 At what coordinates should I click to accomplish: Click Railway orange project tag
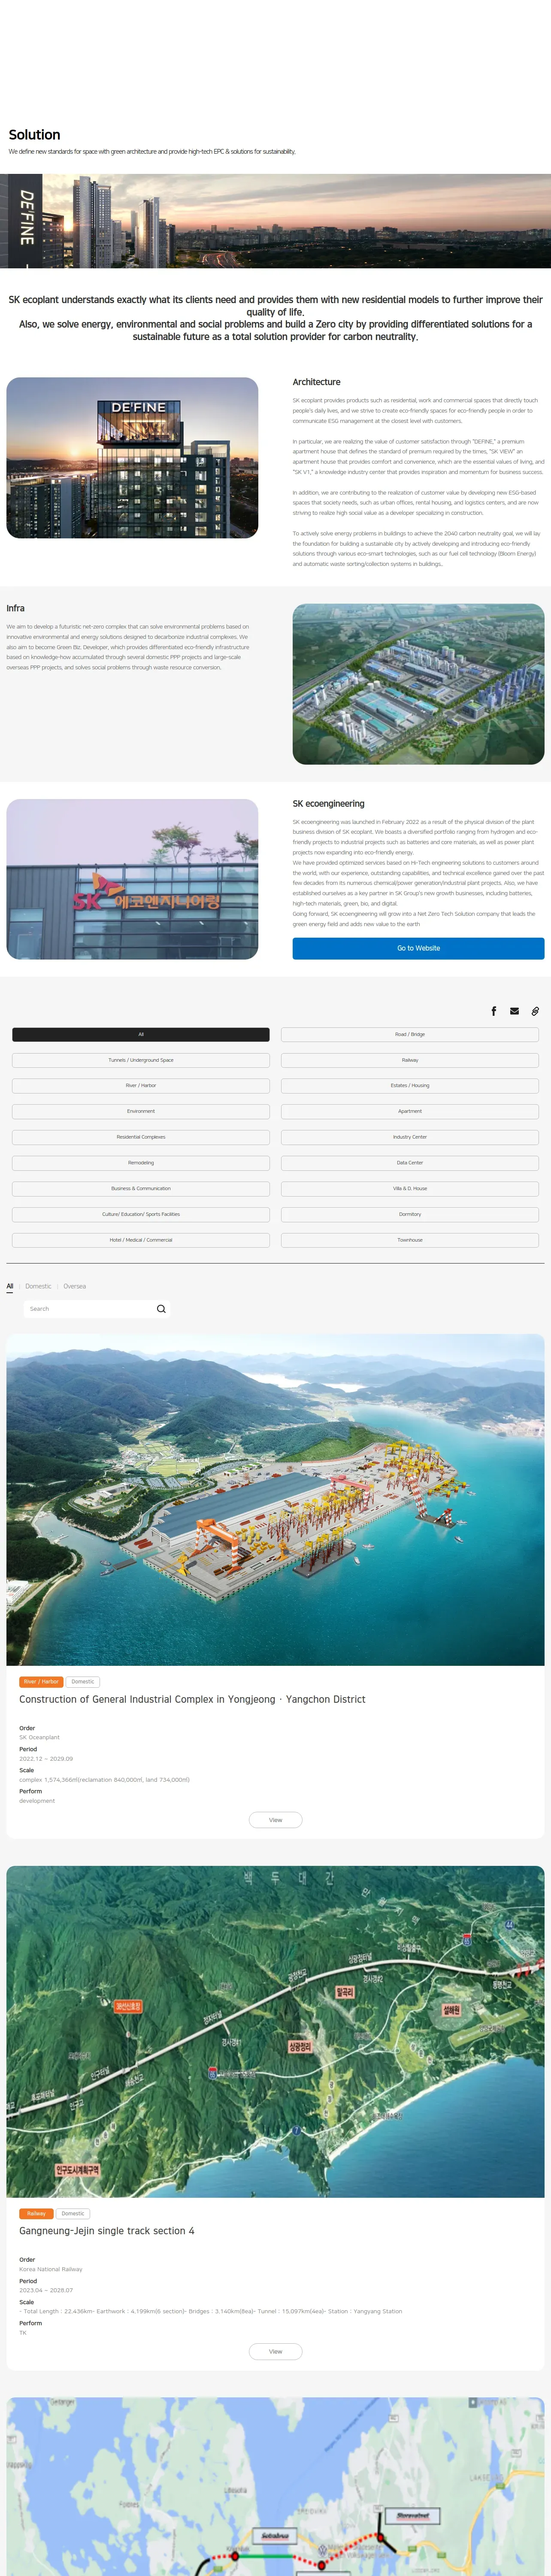[x=37, y=2213]
